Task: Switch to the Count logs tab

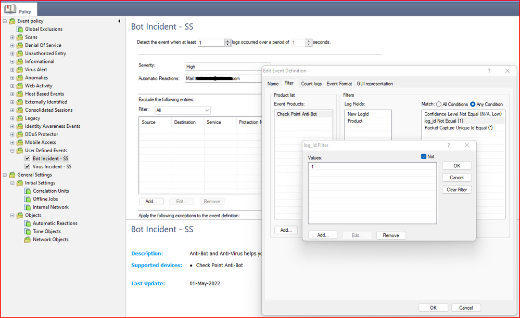Action: 311,84
